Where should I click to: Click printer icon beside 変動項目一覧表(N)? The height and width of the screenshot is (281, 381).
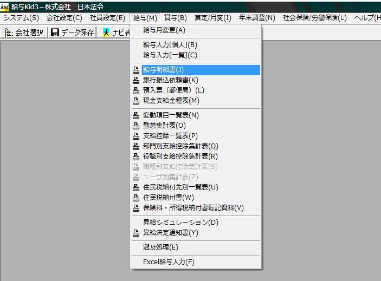[136, 115]
